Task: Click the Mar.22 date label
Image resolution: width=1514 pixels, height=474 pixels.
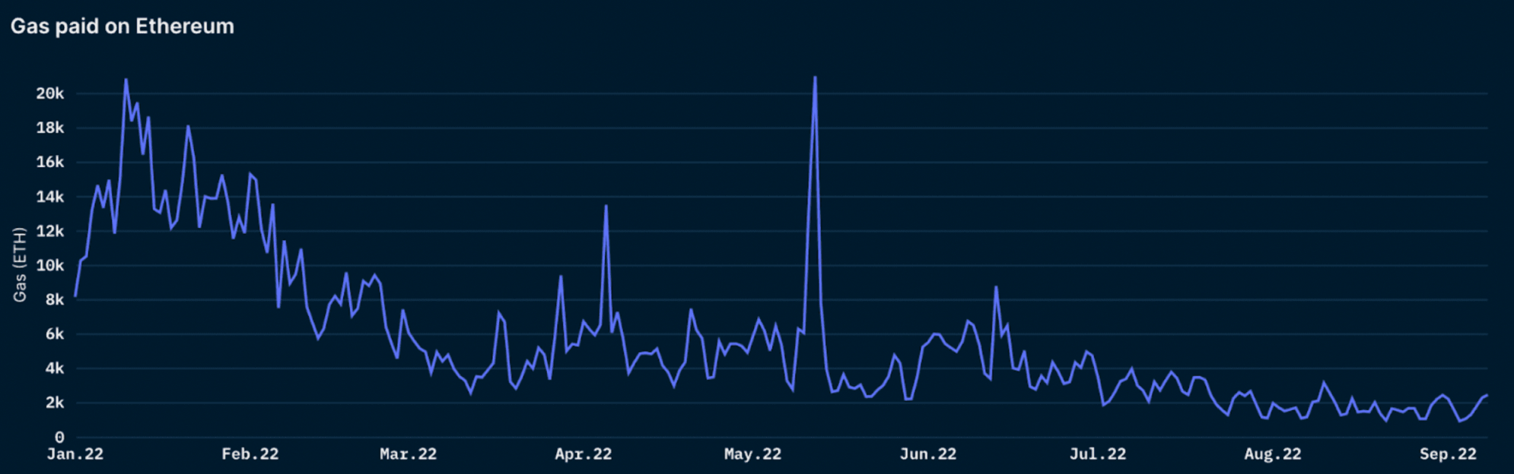Action: pyautogui.click(x=408, y=454)
